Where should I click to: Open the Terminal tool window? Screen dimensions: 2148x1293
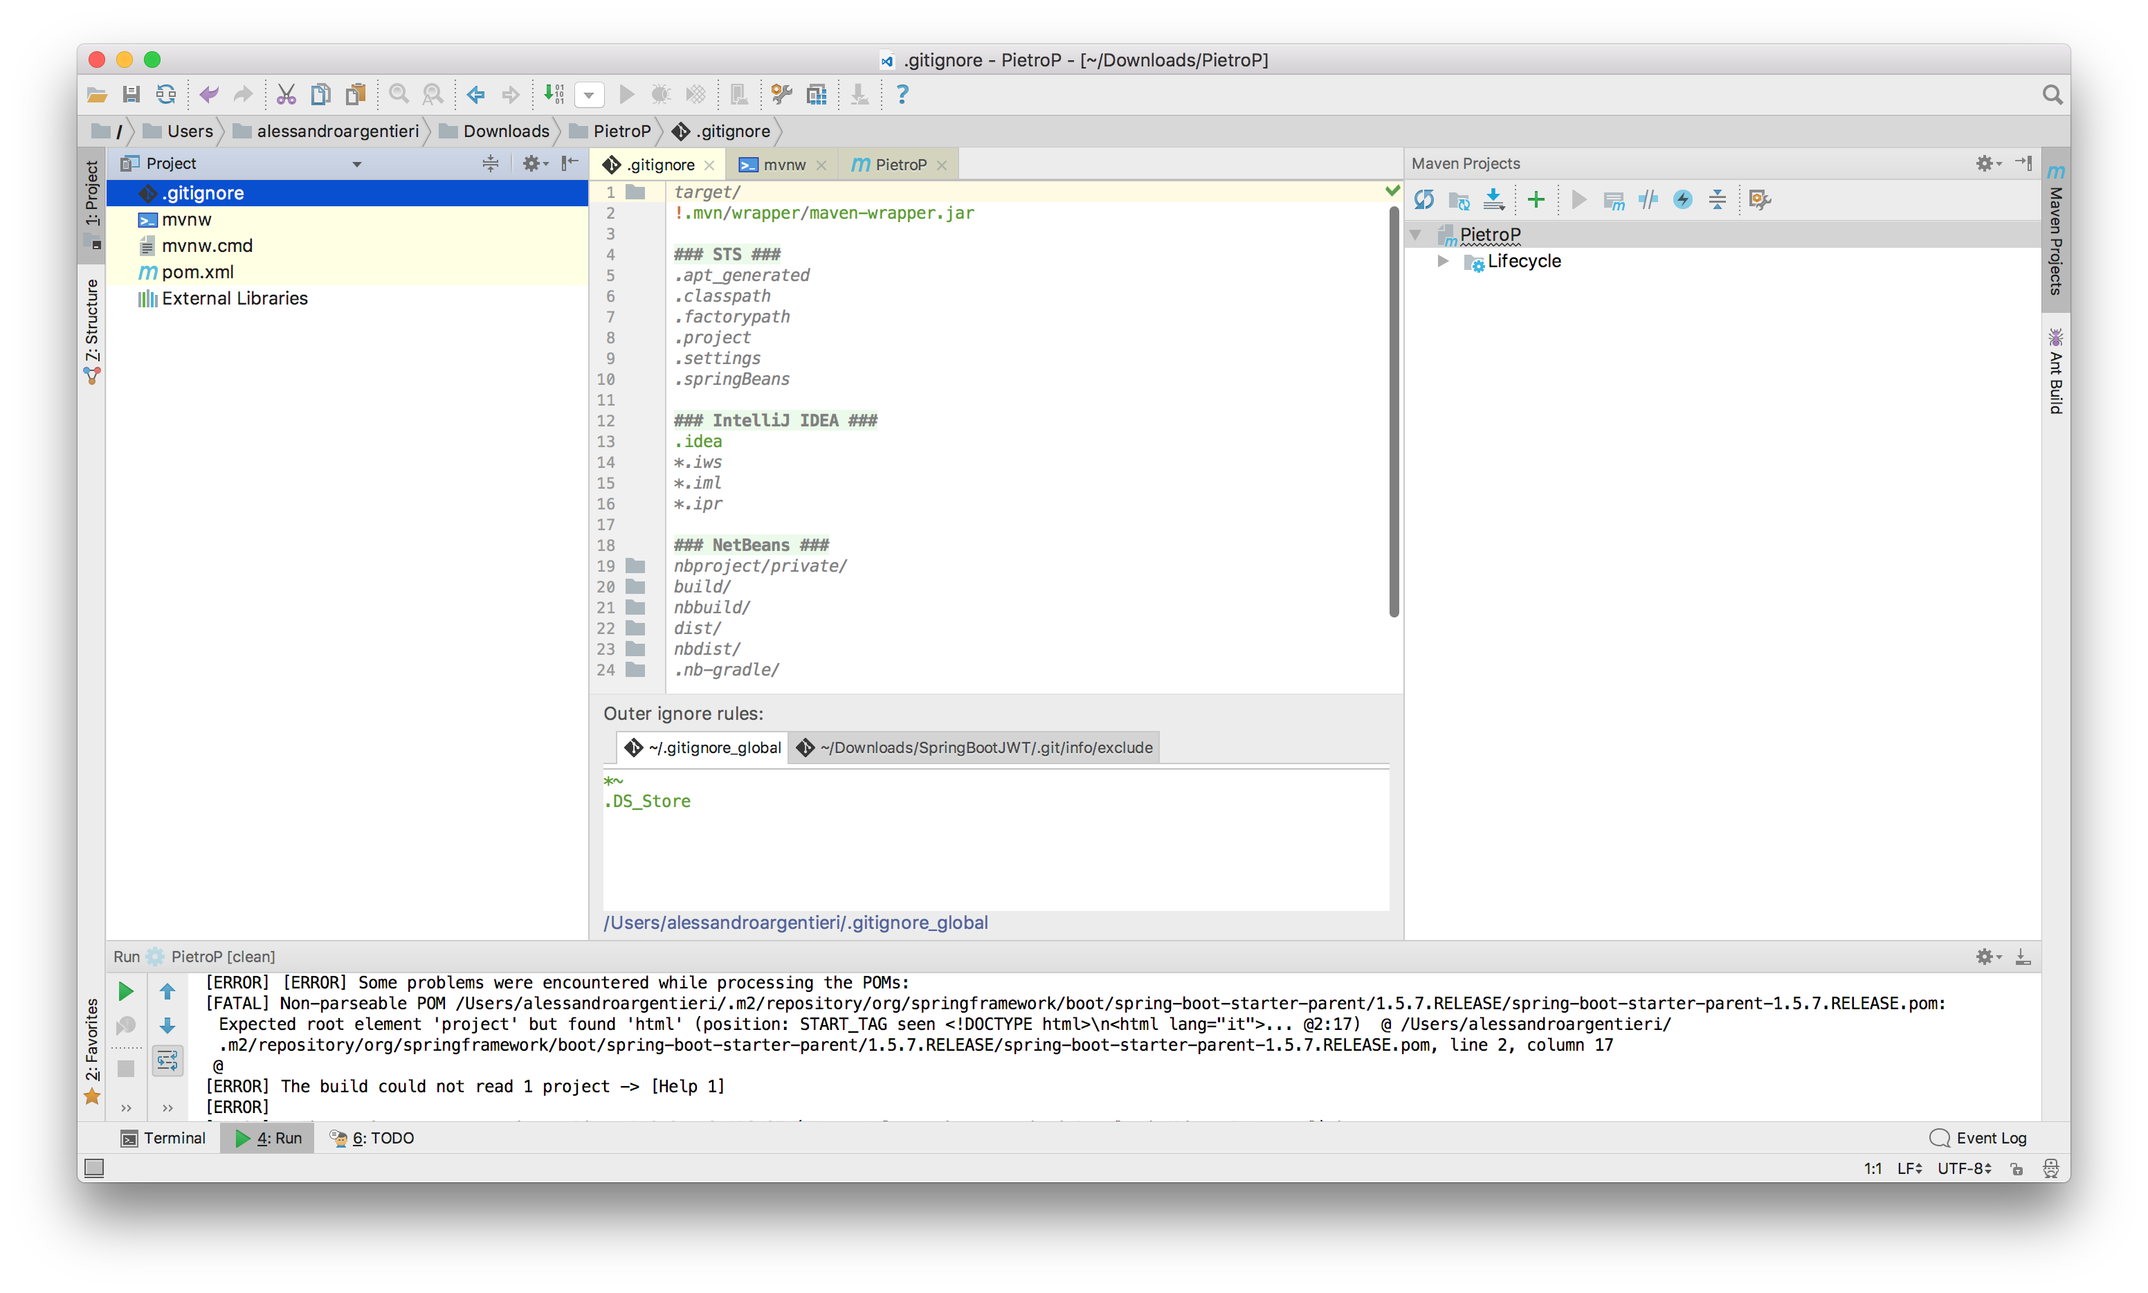click(x=165, y=1138)
